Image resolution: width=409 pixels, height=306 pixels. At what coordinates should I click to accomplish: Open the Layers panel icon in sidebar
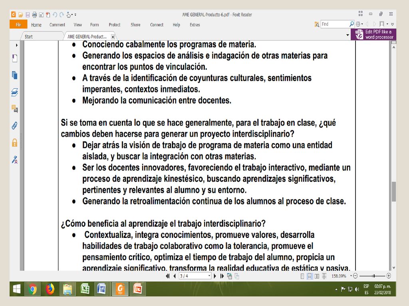tap(15, 92)
